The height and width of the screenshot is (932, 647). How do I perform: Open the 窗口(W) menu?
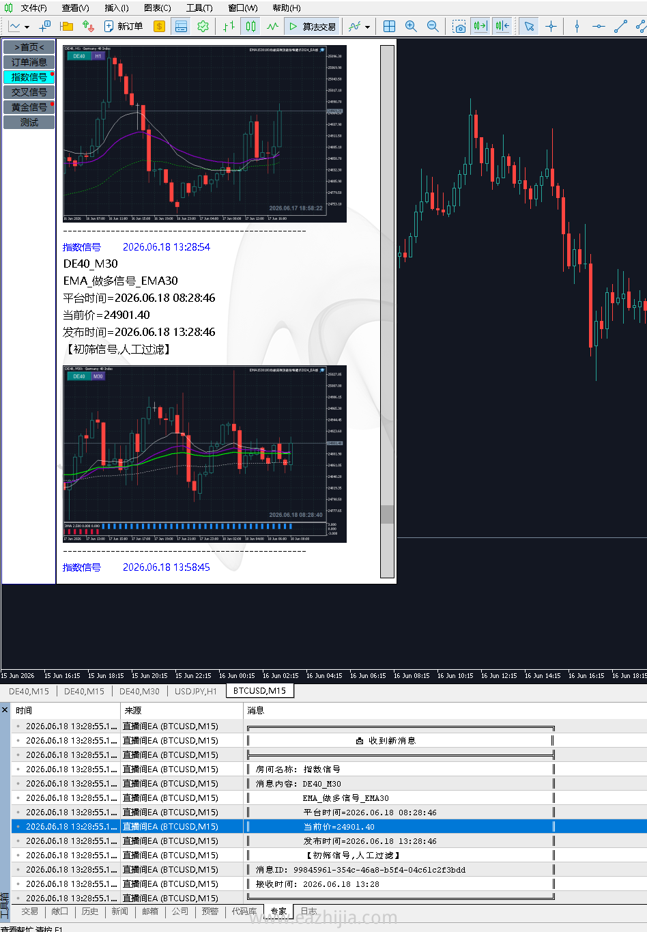pos(243,8)
